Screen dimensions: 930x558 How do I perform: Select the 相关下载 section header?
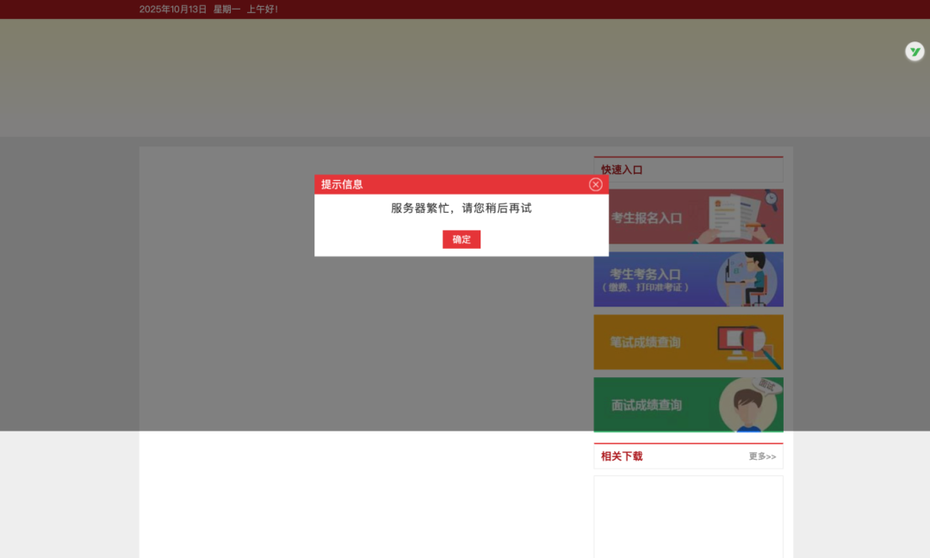tap(622, 456)
